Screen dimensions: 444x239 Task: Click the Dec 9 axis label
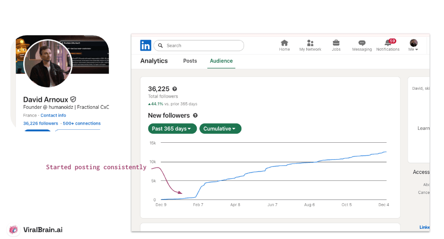click(161, 205)
